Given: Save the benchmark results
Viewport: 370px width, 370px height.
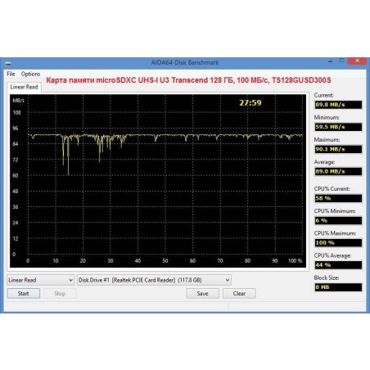Looking at the screenshot, I should [x=202, y=294].
